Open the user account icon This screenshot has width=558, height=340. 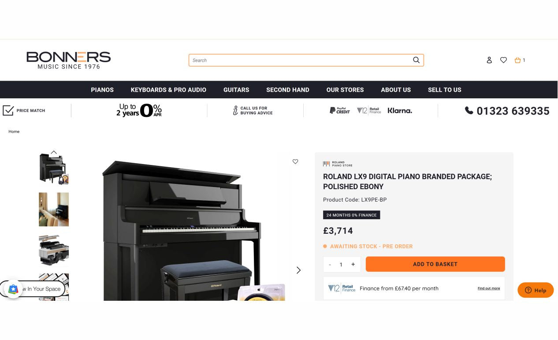(489, 60)
